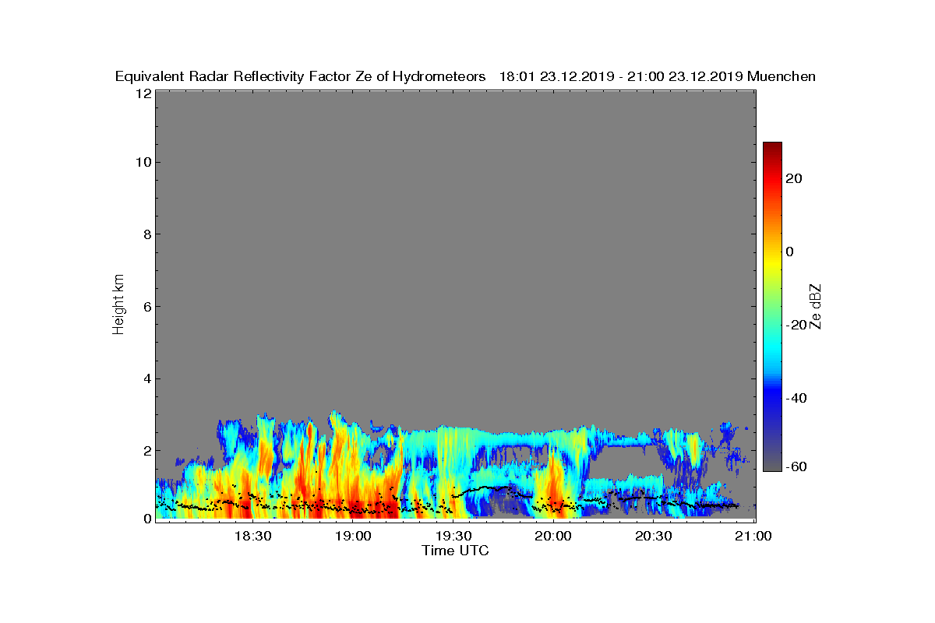Click the 'Height km' axis label
Viewport: 935px width, 623px height.
pyautogui.click(x=118, y=305)
